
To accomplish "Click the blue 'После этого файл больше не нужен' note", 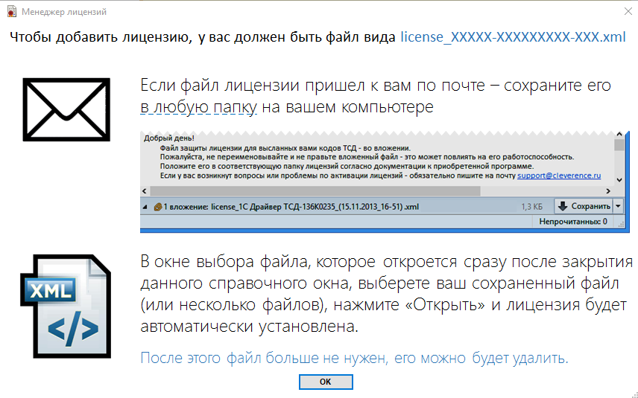I will (354, 358).
